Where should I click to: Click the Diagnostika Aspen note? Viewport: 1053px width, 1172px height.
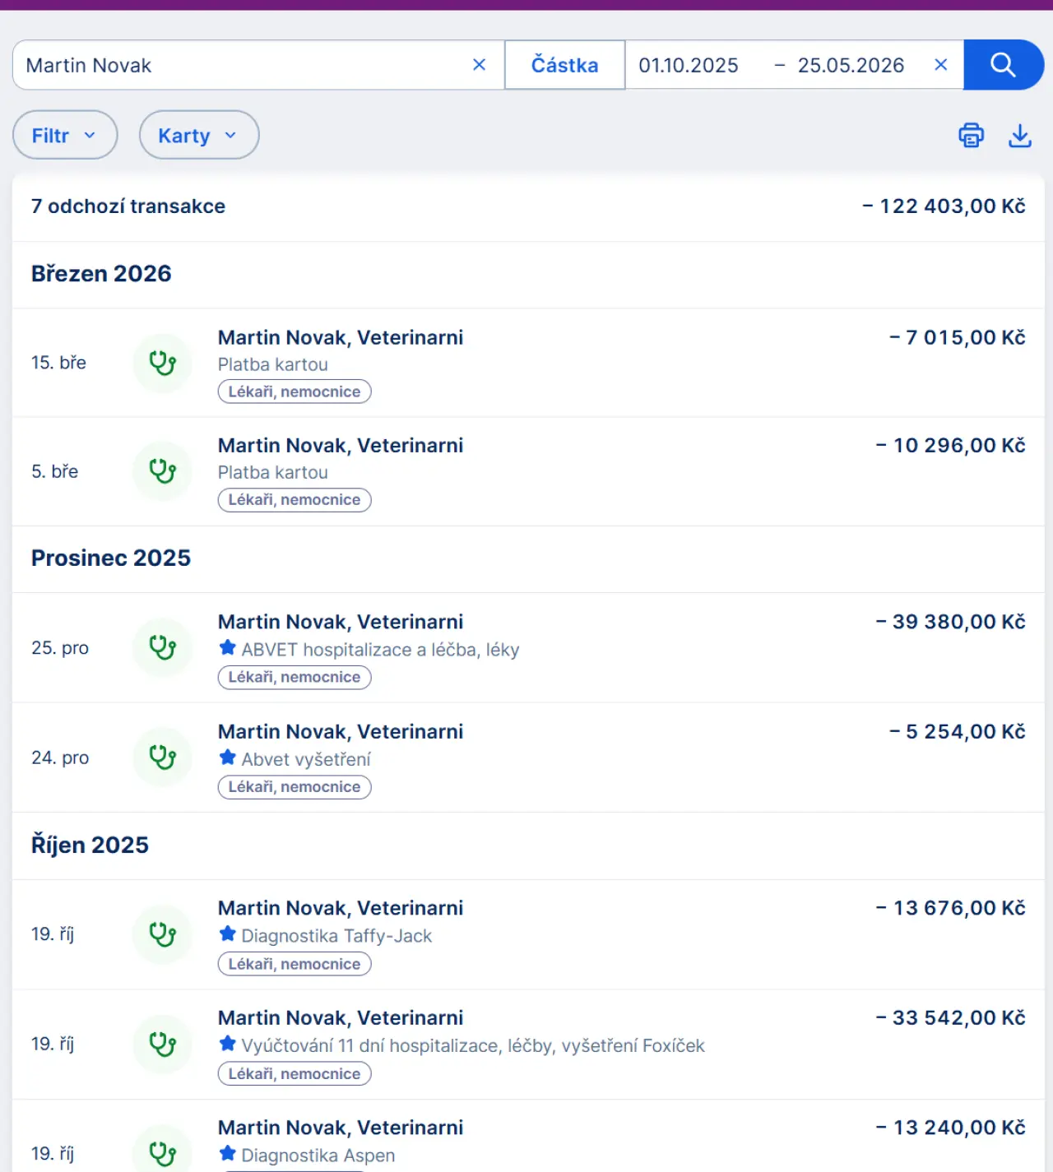pyautogui.click(x=318, y=1156)
